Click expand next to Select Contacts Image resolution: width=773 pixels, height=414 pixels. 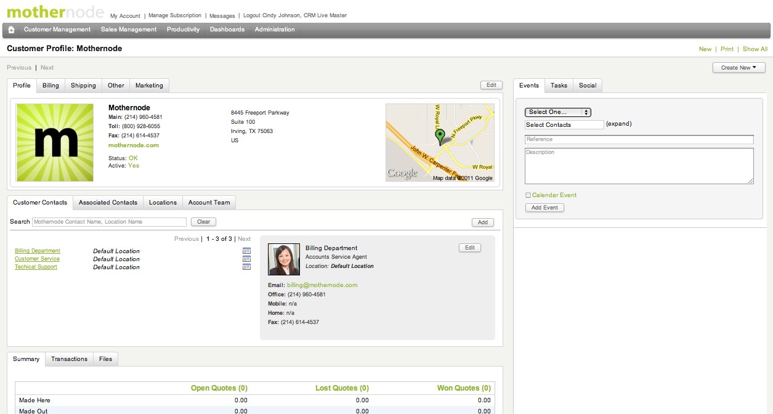(618, 124)
